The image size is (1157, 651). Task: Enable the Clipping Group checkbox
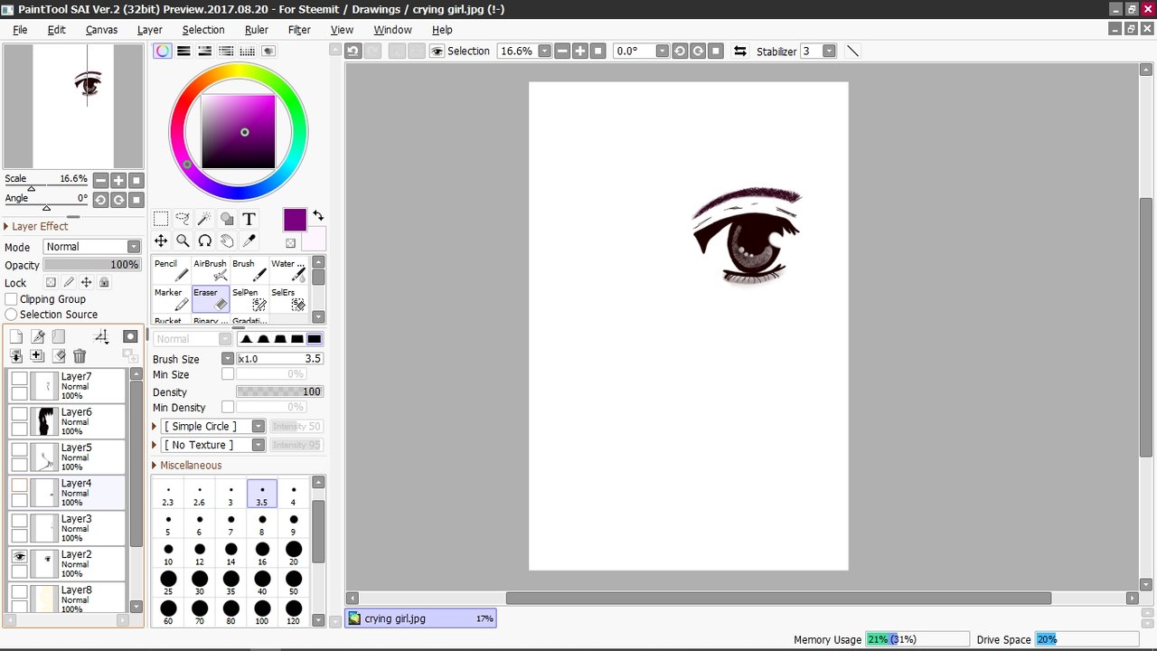pos(12,299)
